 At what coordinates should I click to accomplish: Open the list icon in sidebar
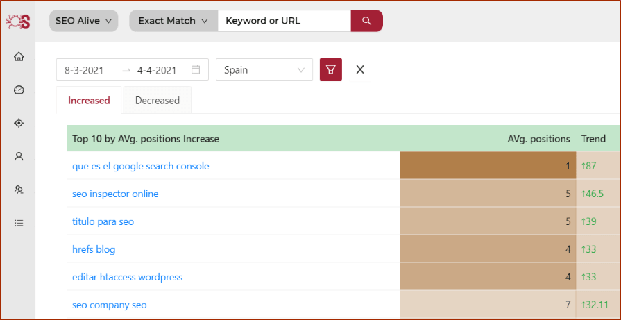pos(19,223)
